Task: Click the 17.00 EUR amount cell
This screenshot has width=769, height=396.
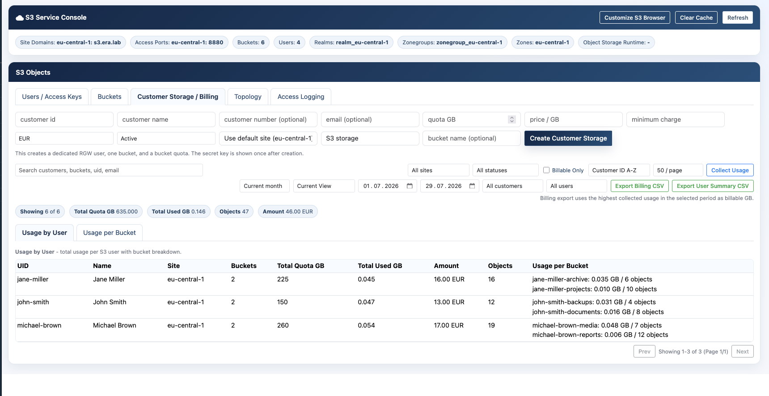Action: pyautogui.click(x=449, y=325)
